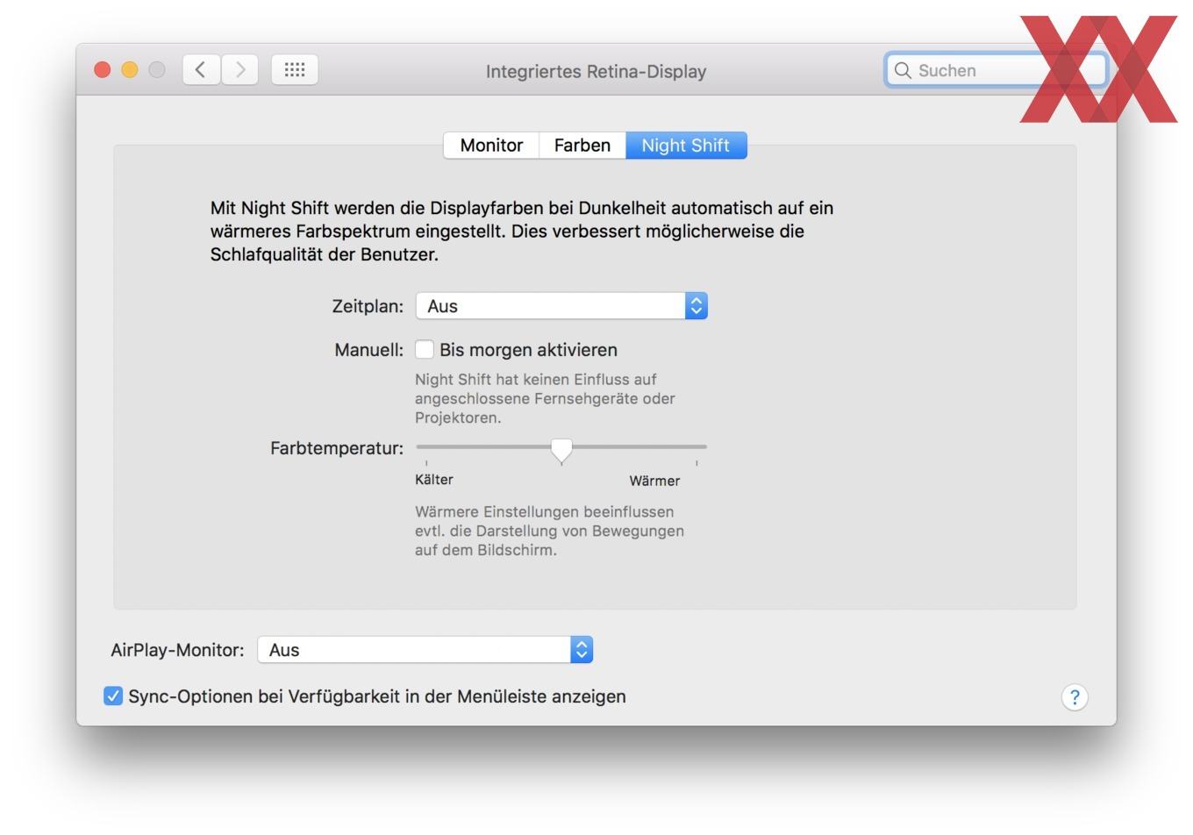Screen dimensions: 1193x835
Task: Click the Wärmer label under slider
Action: 654,481
